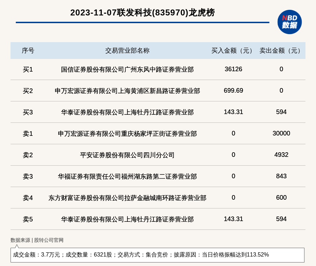This screenshot has height=266, width=316.
Task: Select the 卖2 row label
Action: 28,155
